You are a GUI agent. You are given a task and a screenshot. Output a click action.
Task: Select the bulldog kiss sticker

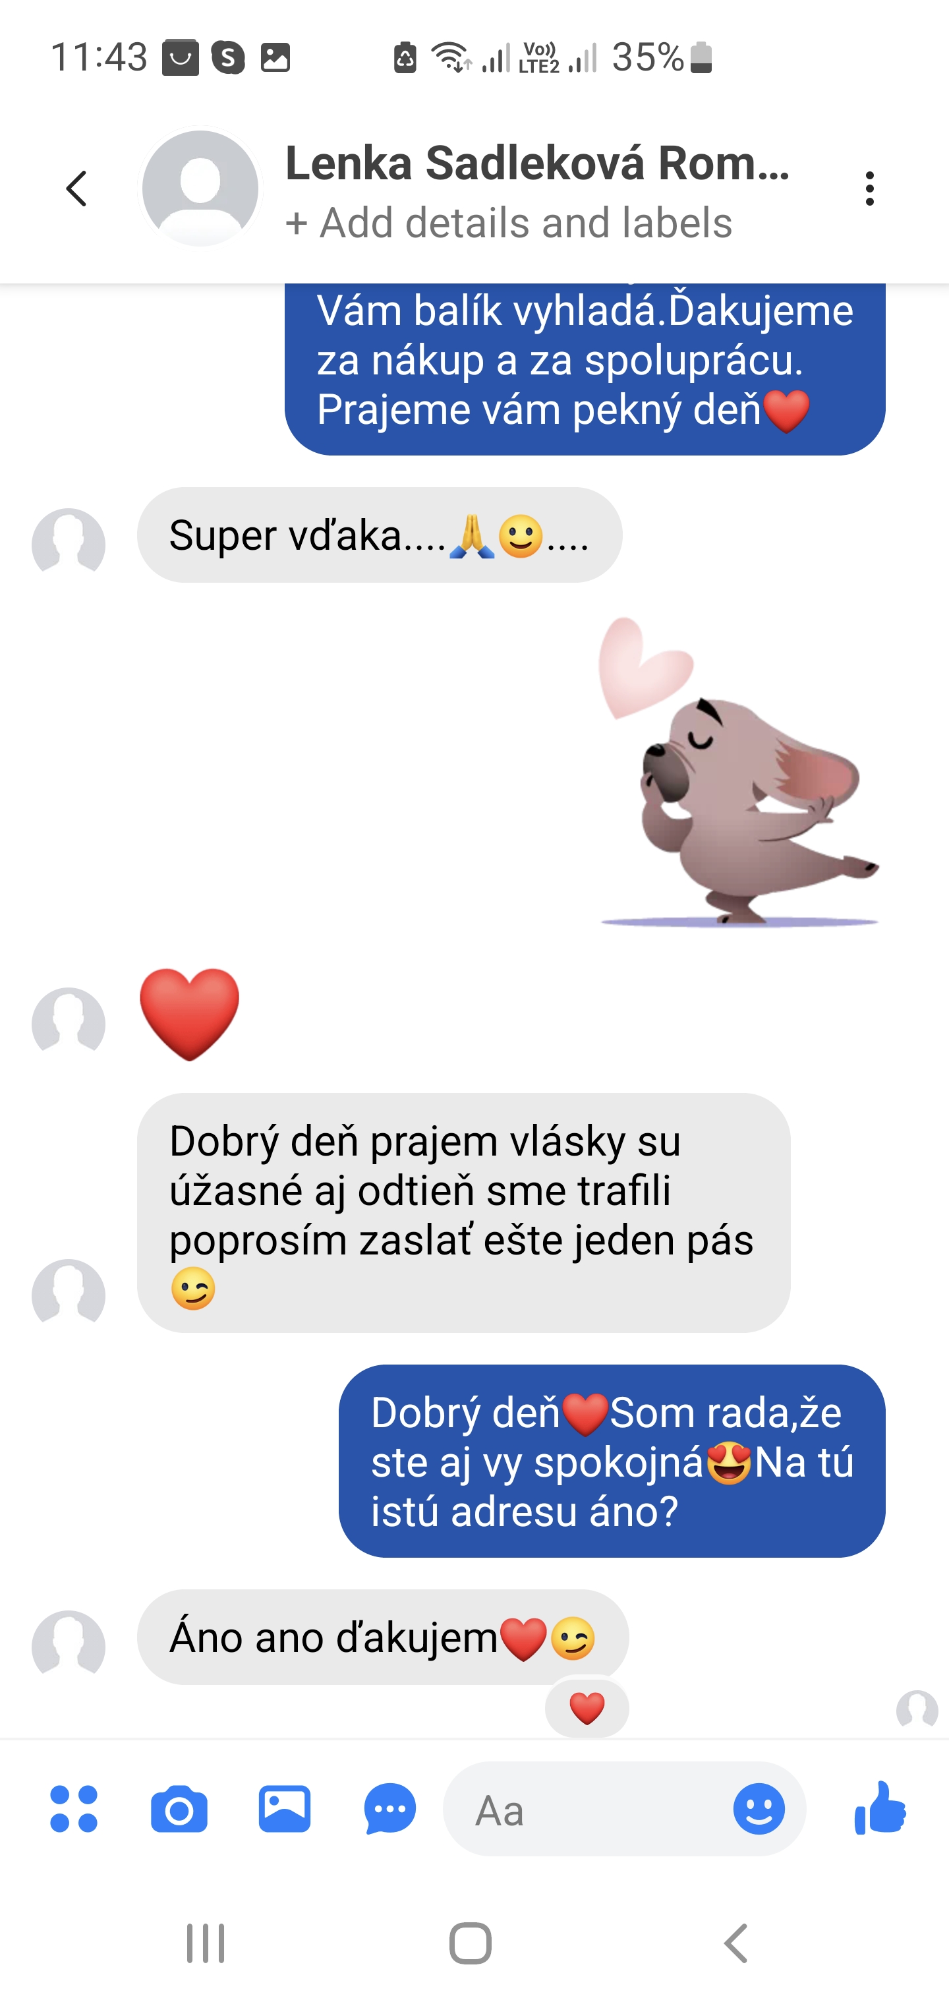737,772
